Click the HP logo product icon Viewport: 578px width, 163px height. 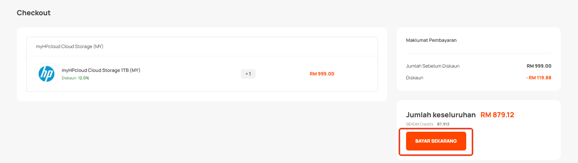47,74
